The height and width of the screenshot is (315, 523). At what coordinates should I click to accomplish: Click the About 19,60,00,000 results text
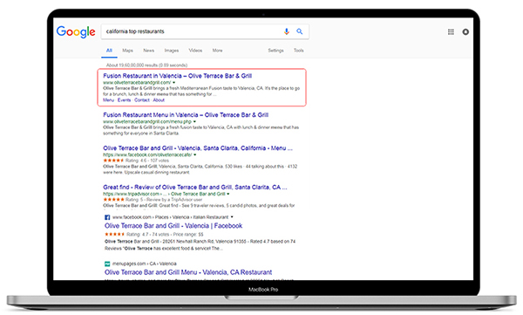pyautogui.click(x=146, y=65)
